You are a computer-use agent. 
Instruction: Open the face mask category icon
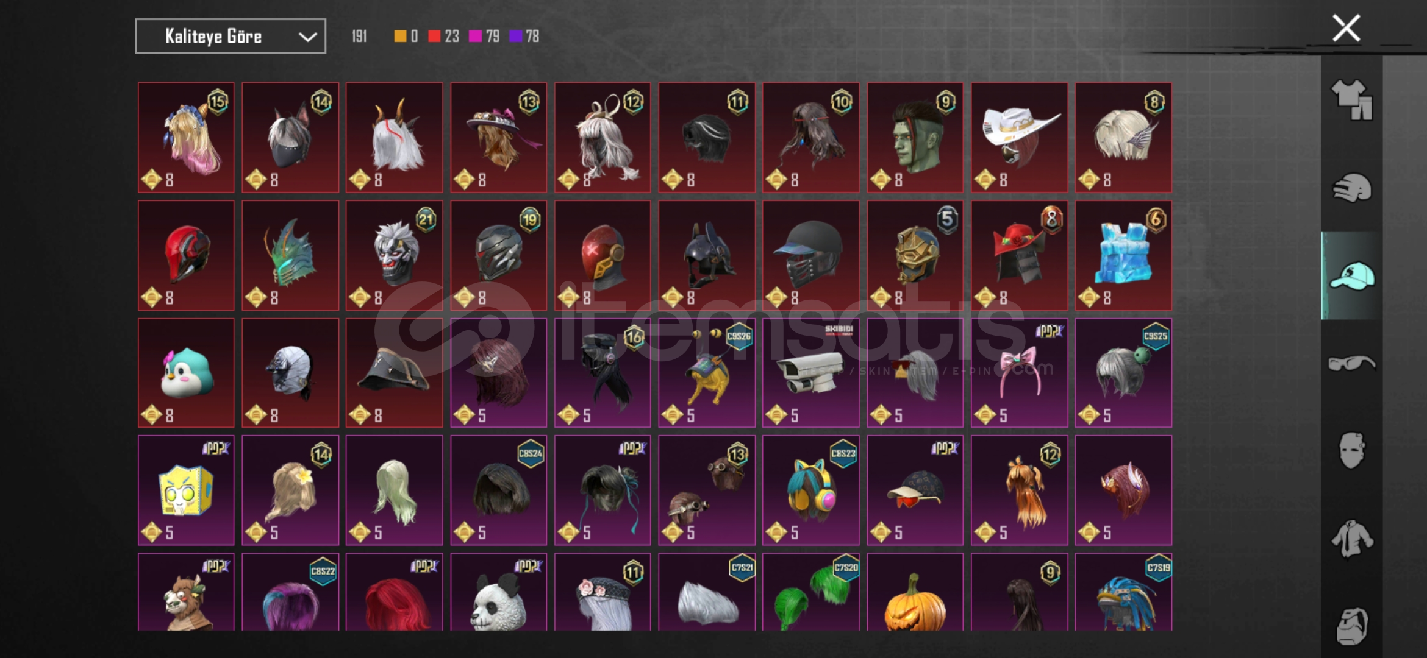pos(1351,450)
